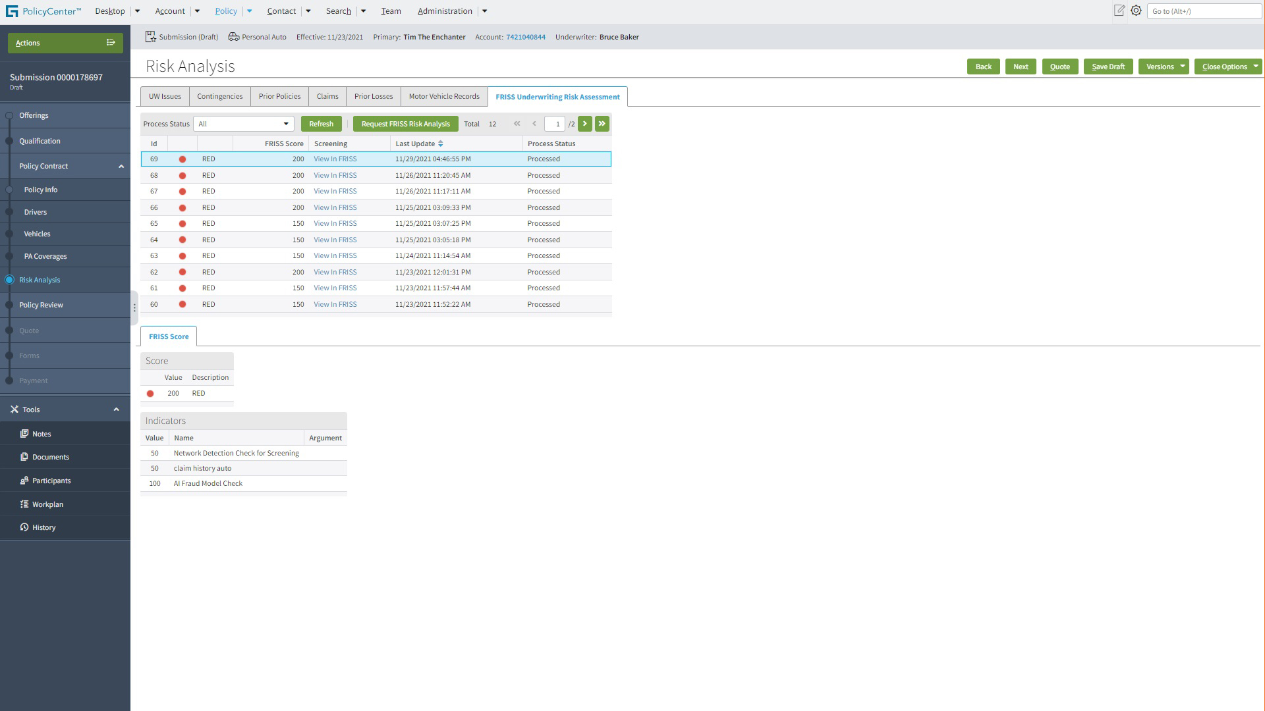Open the Documents tool
1265x711 pixels.
pyautogui.click(x=50, y=457)
